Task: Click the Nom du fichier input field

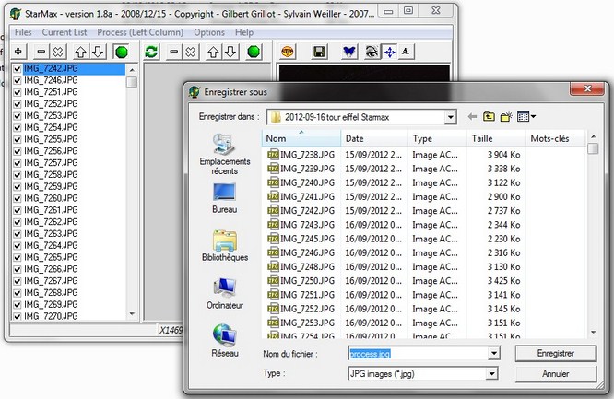Action: click(418, 354)
